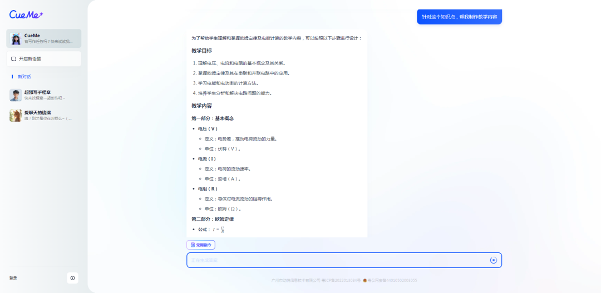Click the company name 广州市动悦信息技术有限公司
Viewport: 601px width, 293px height.
click(295, 280)
